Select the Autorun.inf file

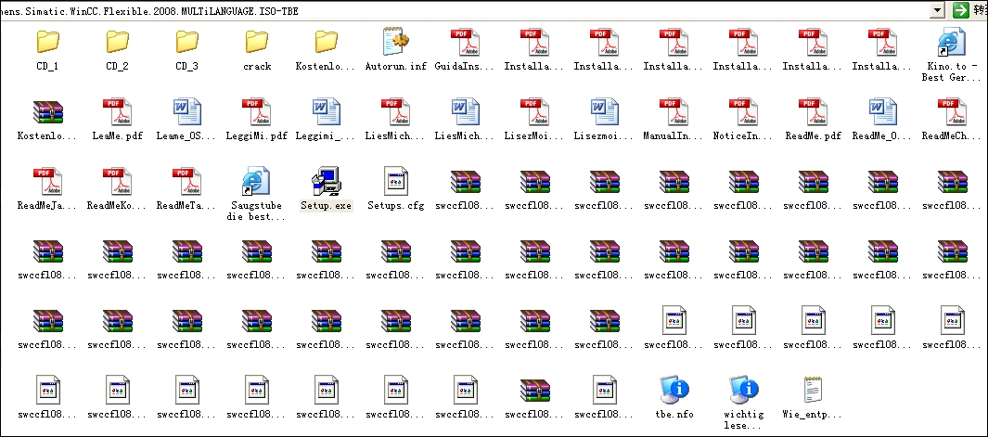tap(396, 42)
